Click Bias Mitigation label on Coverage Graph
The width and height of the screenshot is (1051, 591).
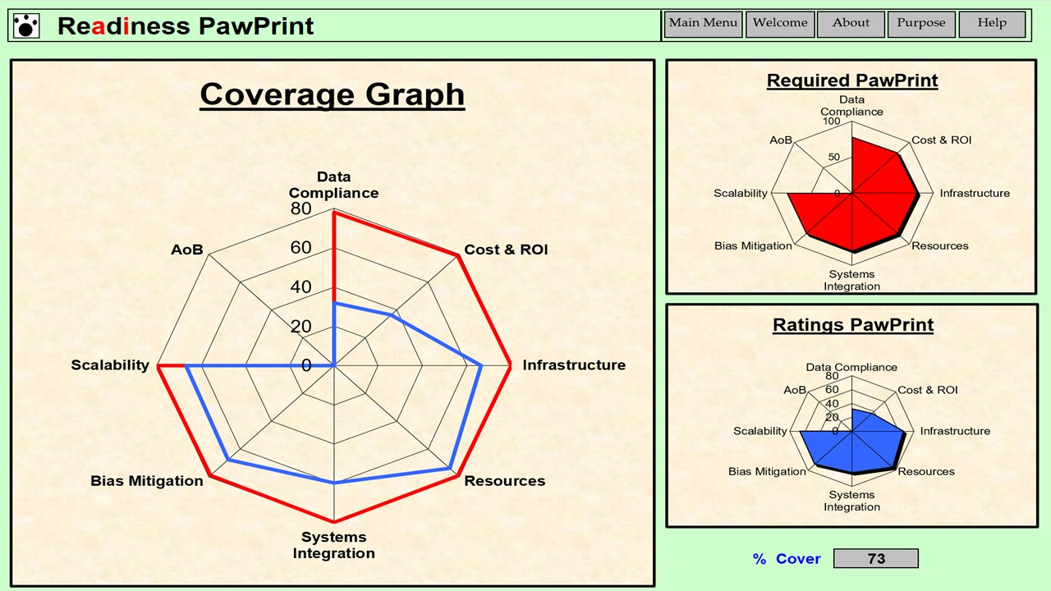pos(147,481)
